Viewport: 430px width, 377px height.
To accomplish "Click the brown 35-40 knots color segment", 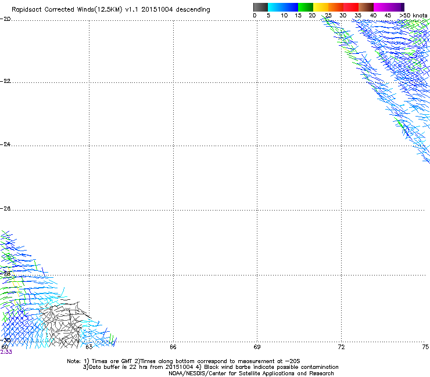I will [x=366, y=7].
